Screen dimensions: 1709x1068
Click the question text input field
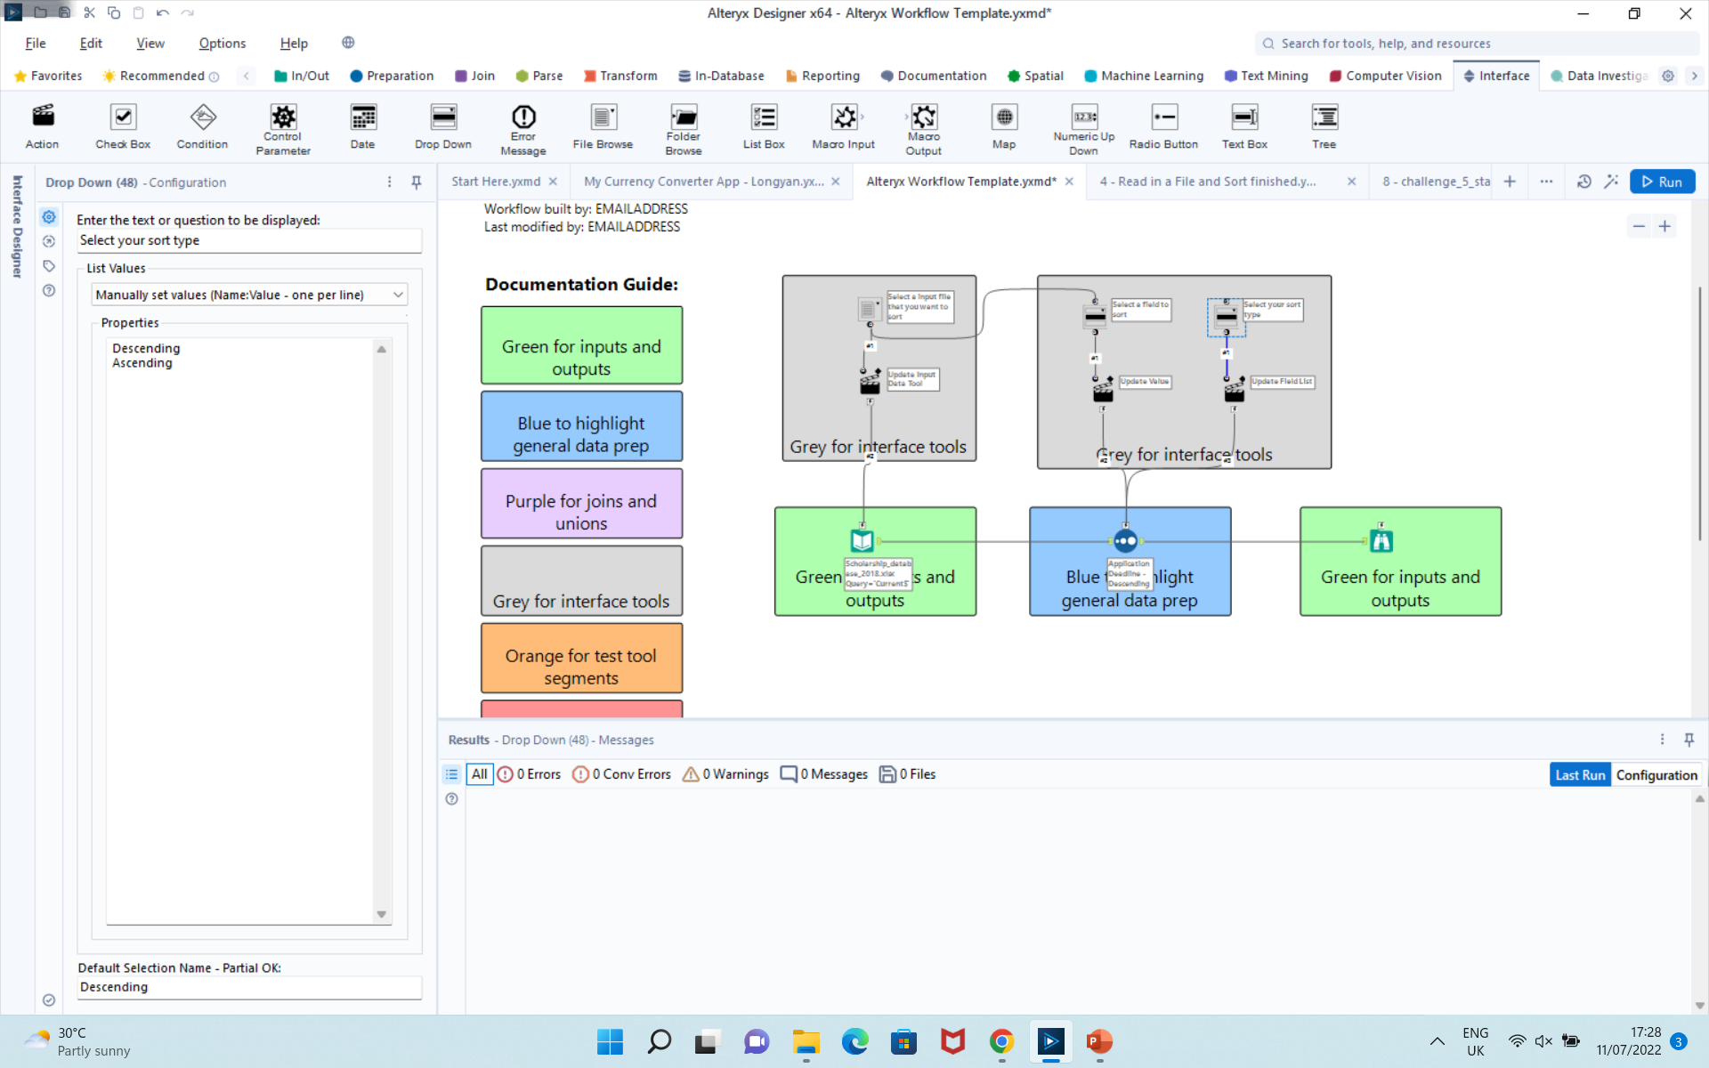click(249, 240)
